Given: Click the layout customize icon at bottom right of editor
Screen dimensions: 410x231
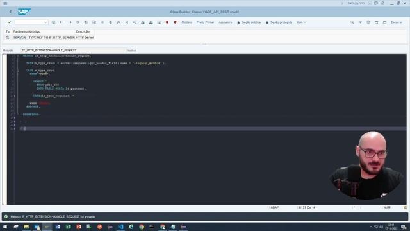Looking at the screenshot, I should [405, 207].
